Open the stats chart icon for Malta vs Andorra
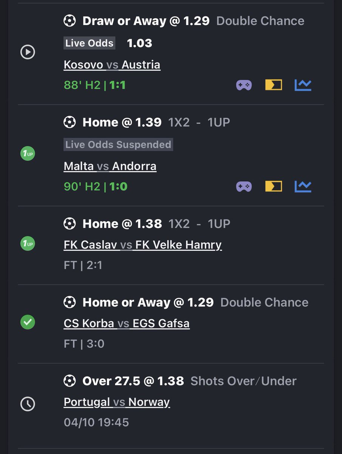 point(303,187)
